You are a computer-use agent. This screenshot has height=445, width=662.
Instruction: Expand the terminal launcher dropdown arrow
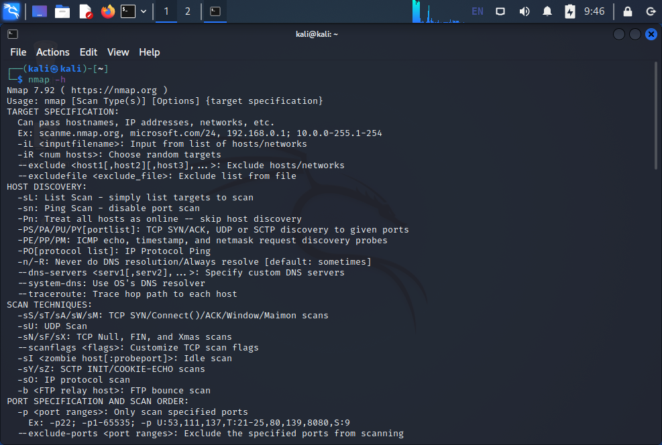[x=144, y=11]
